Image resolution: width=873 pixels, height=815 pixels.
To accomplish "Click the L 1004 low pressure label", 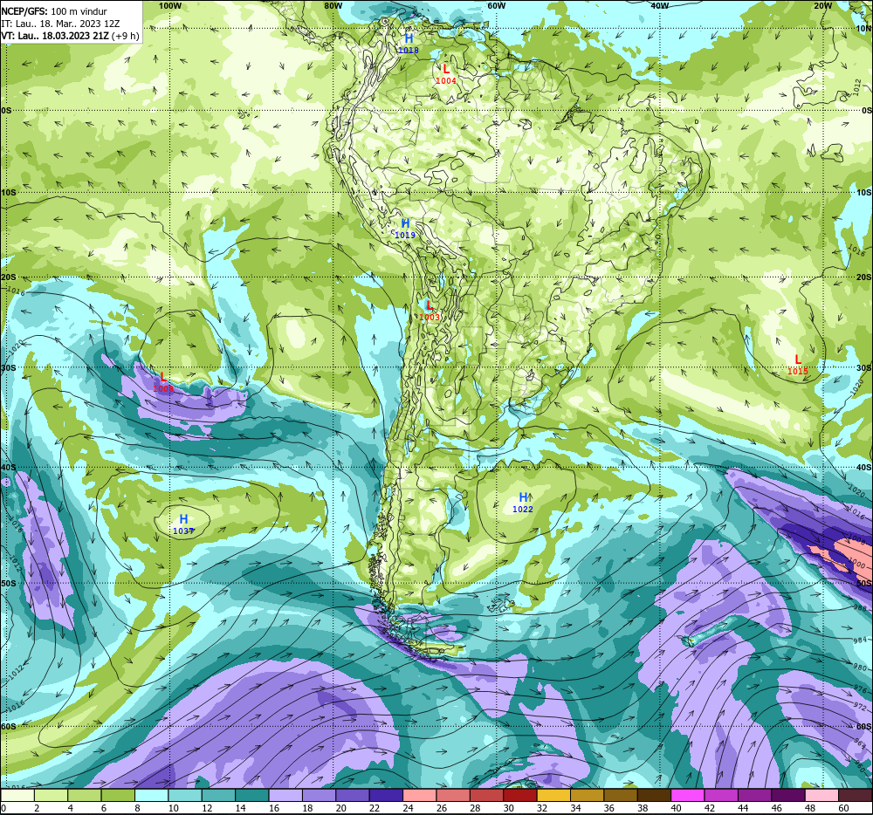I will [446, 74].
